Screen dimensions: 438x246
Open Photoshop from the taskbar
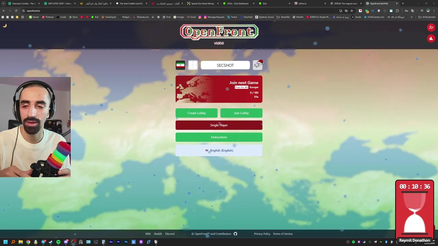click(126, 242)
